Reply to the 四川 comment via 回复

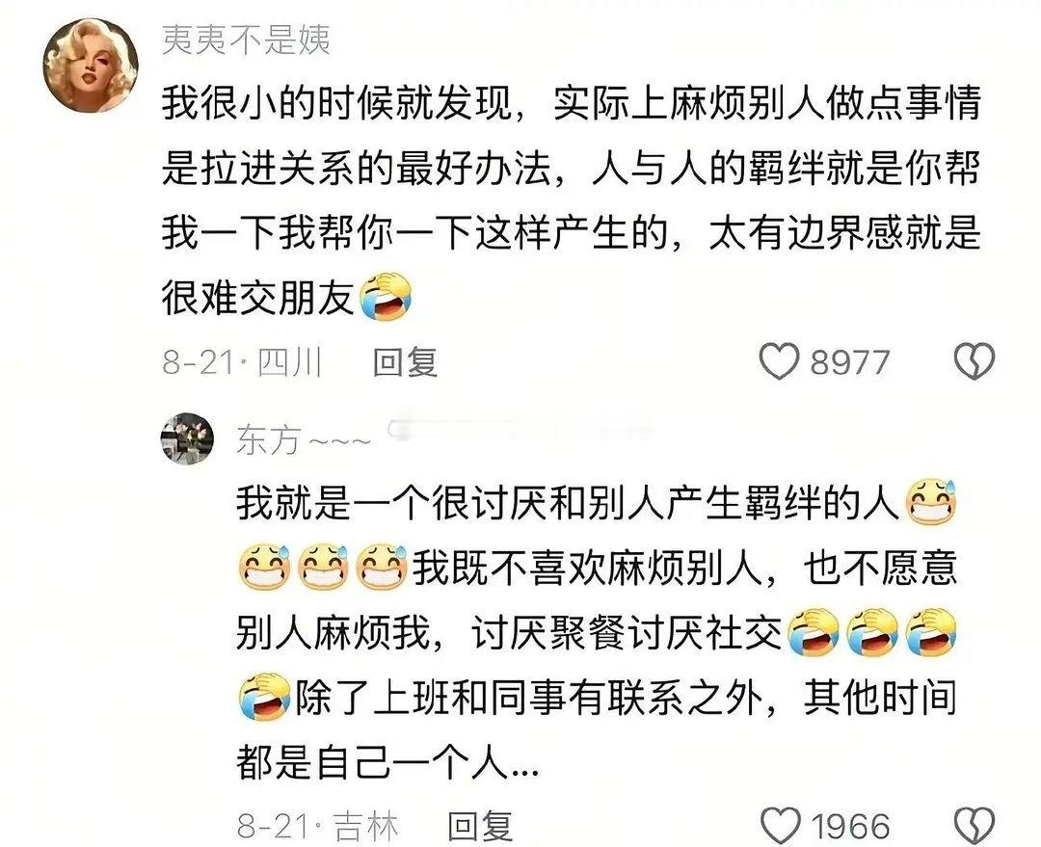click(405, 362)
